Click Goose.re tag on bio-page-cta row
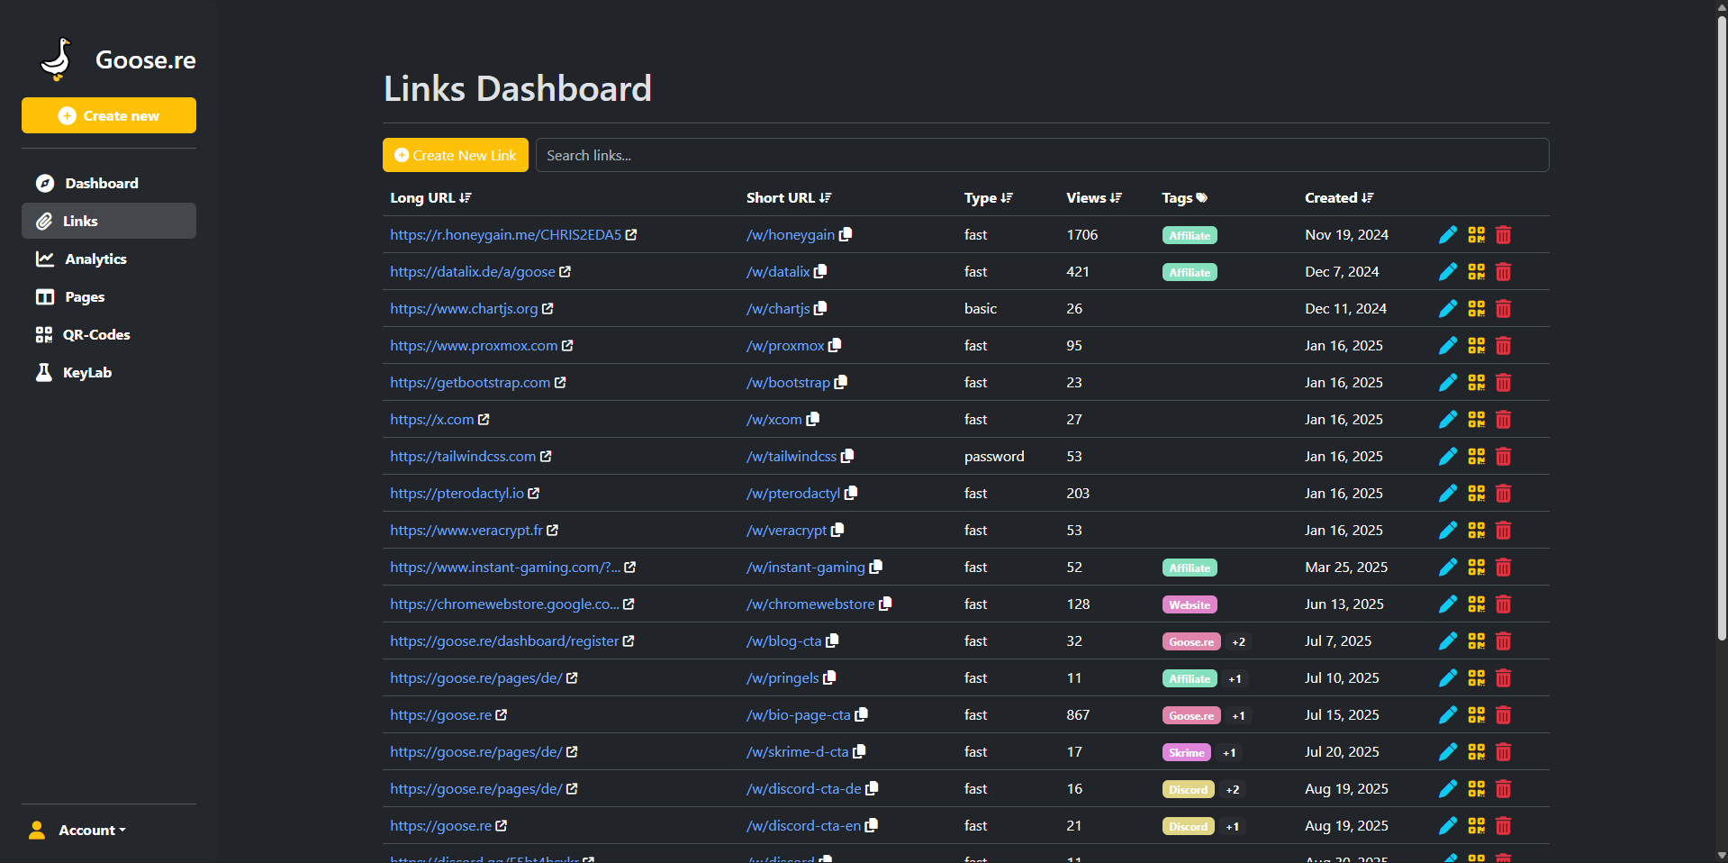The width and height of the screenshot is (1728, 863). [1191, 716]
